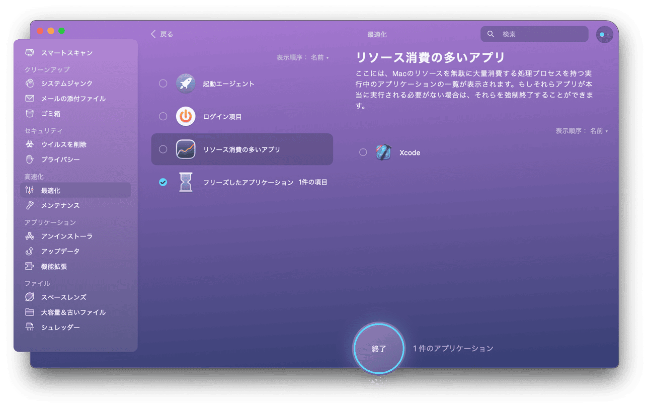The width and height of the screenshot is (649, 408).
Task: Select the ゴミ箱 trash bin icon
Action: [x=30, y=114]
